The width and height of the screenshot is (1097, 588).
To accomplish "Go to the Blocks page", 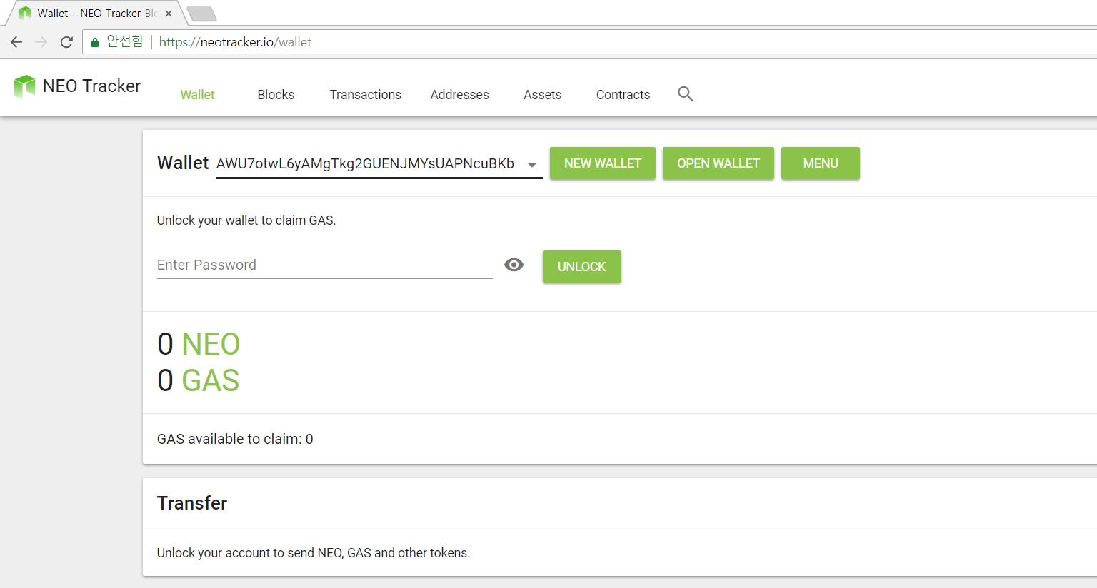I will coord(276,95).
